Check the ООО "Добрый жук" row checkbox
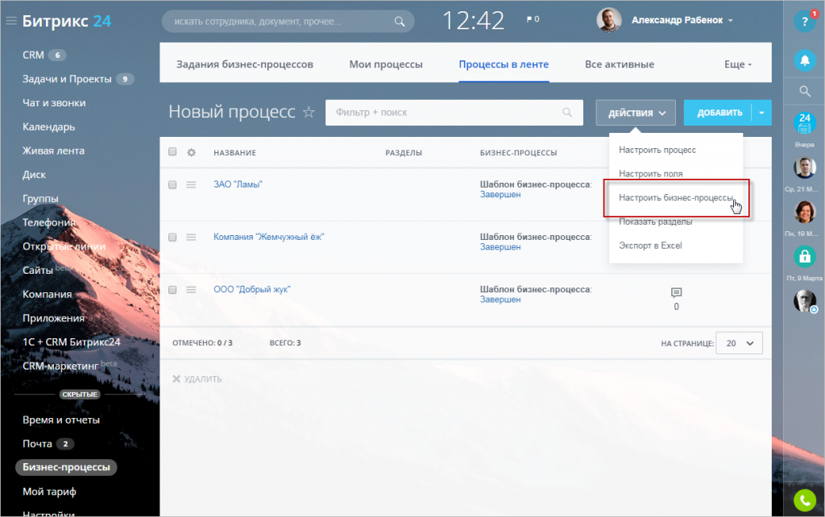 [x=172, y=290]
